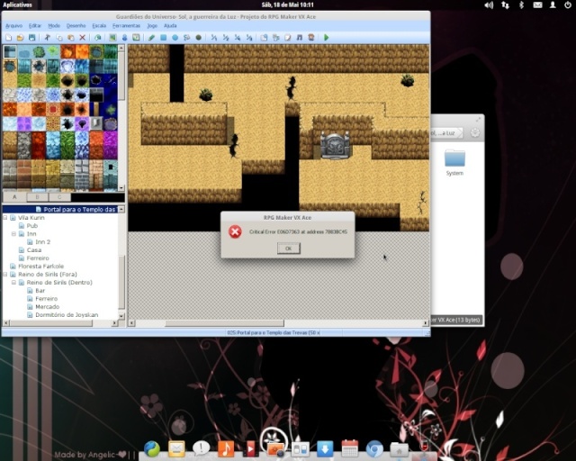Screen dimensions: 576x461
Task: Open the System folder in file manager
Action: point(454,162)
